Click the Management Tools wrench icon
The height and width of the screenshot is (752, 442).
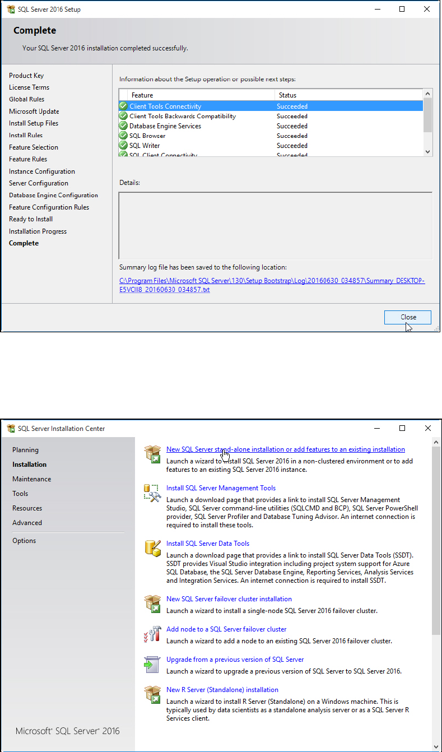point(152,493)
